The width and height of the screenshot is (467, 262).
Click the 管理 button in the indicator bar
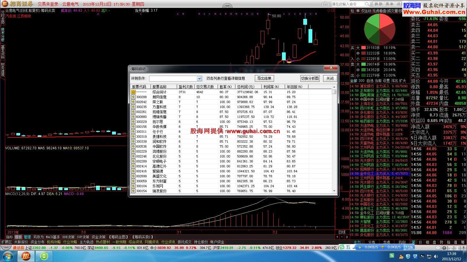point(27,237)
